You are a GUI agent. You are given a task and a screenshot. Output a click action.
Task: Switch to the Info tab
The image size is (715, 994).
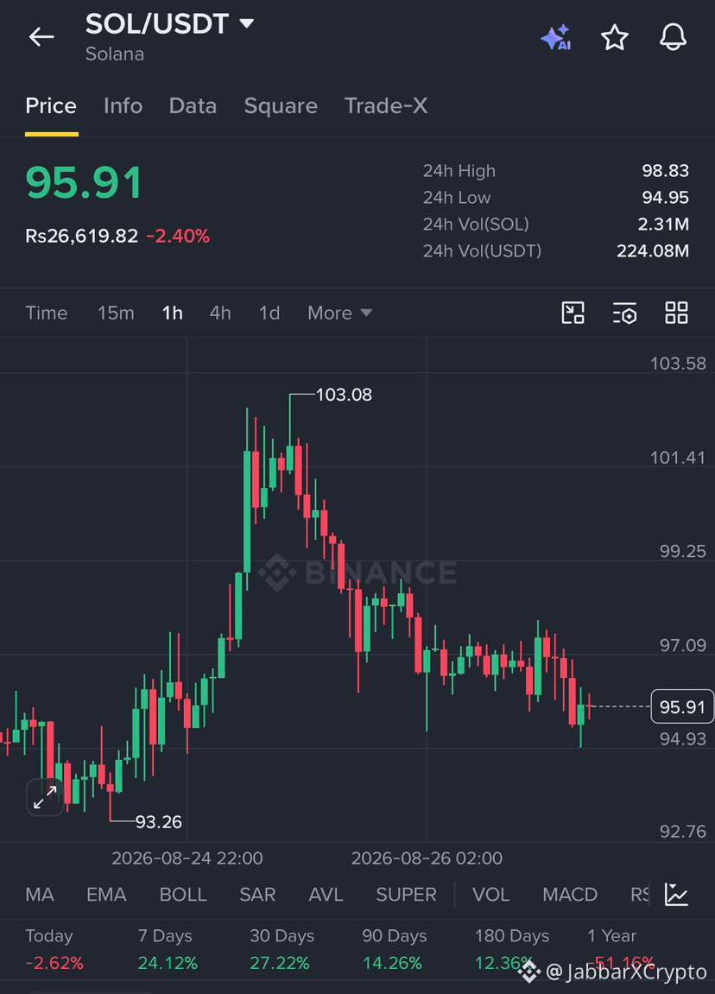(123, 106)
